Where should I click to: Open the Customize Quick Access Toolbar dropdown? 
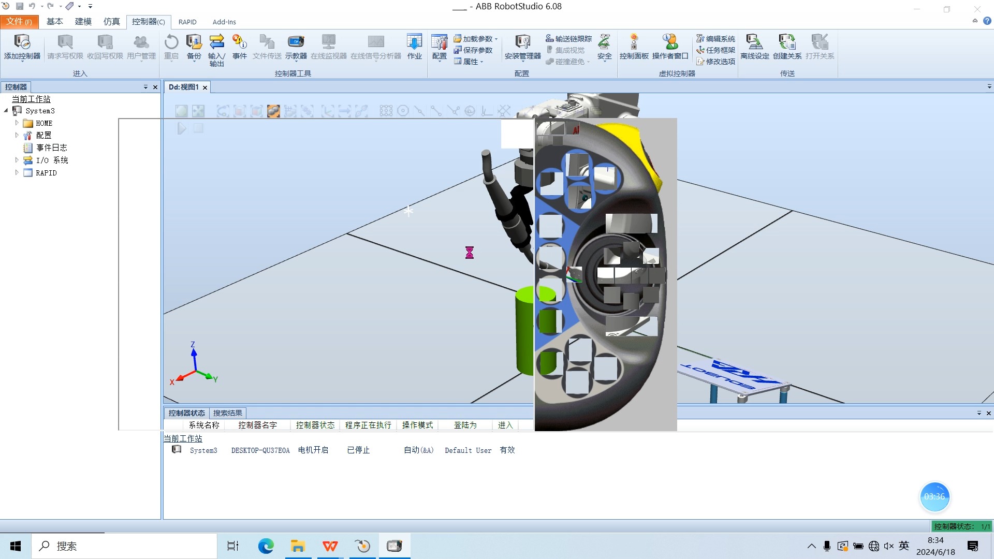[90, 6]
